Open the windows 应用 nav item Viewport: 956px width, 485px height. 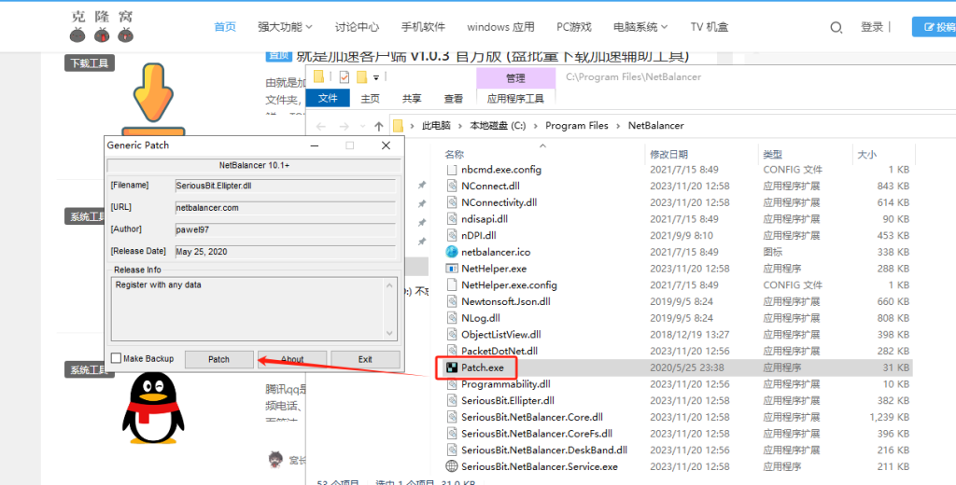coord(500,27)
